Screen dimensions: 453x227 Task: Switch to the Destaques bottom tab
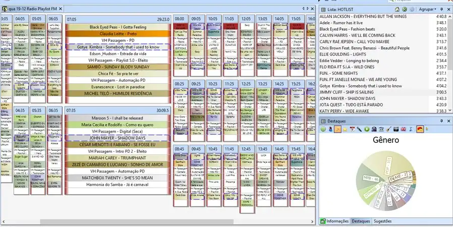click(361, 221)
